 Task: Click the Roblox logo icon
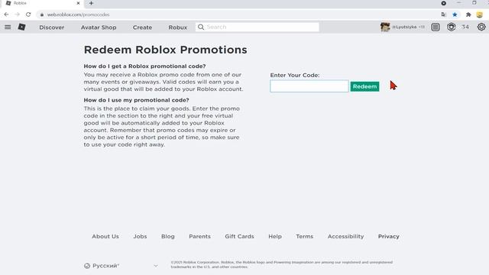[x=21, y=27]
